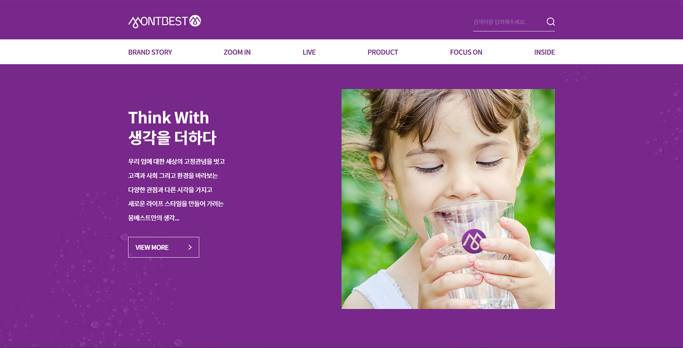Navigate to FOCUS ON
The height and width of the screenshot is (348, 683).
pyautogui.click(x=466, y=52)
